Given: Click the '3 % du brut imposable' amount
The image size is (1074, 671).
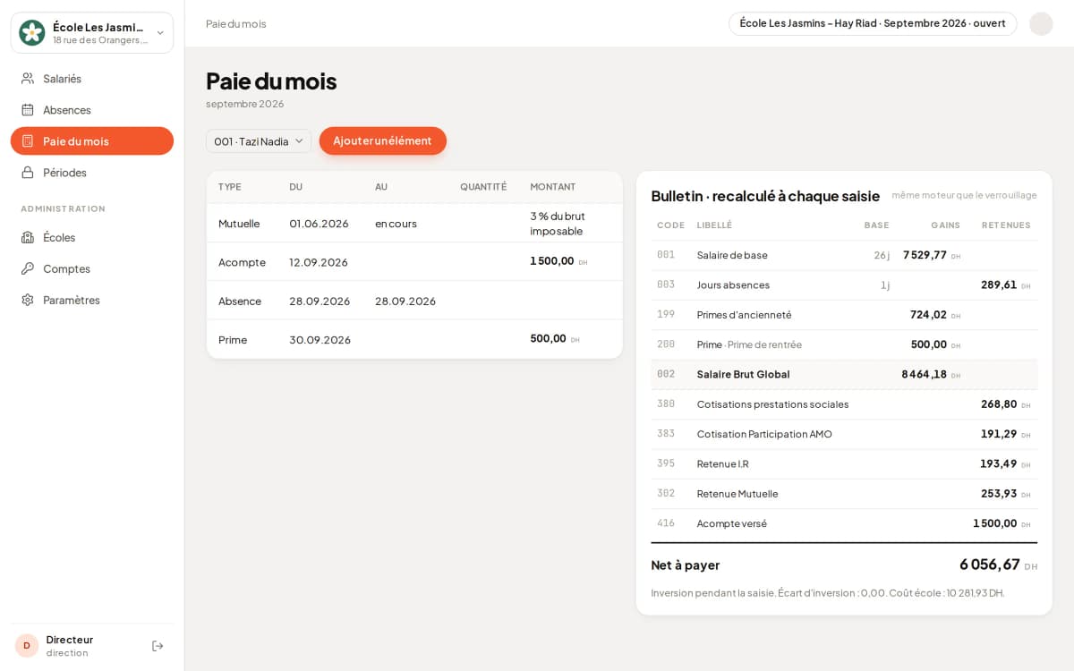Looking at the screenshot, I should point(558,223).
